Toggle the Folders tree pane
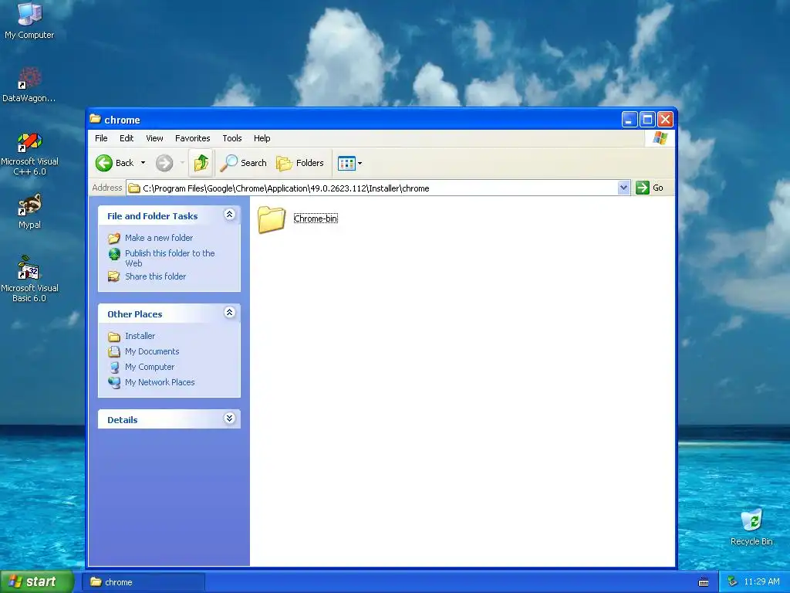Image resolution: width=790 pixels, height=593 pixels. coord(300,163)
